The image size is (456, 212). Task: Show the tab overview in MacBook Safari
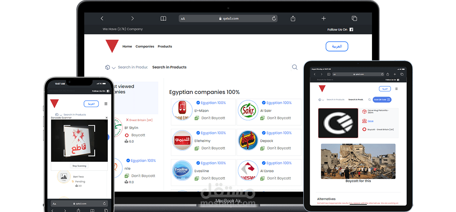354,18
